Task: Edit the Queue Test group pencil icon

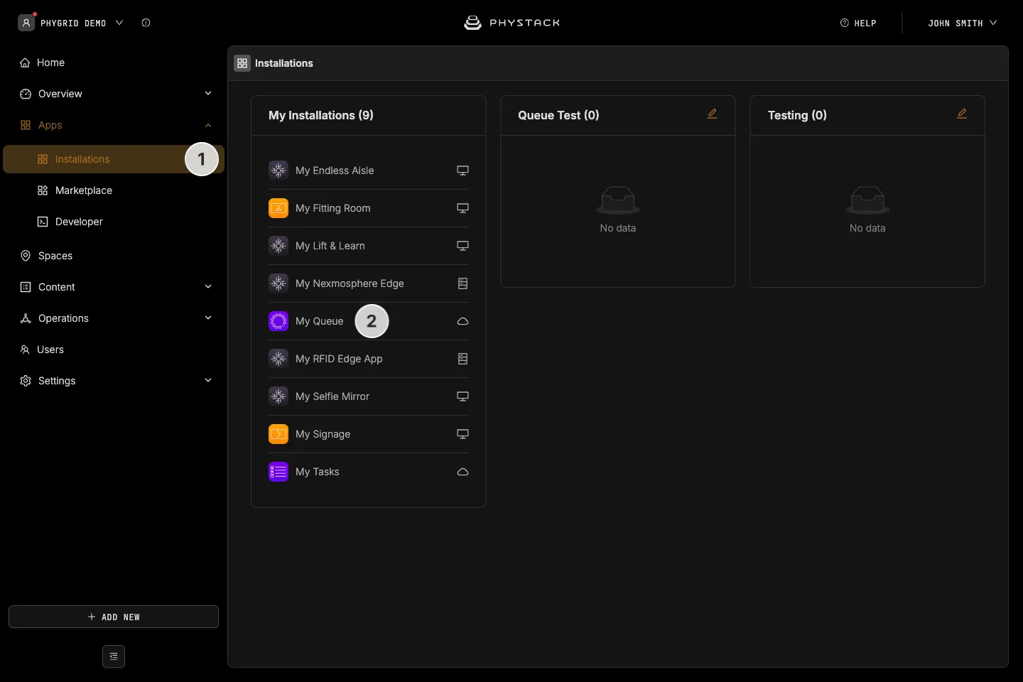Action: [x=712, y=114]
